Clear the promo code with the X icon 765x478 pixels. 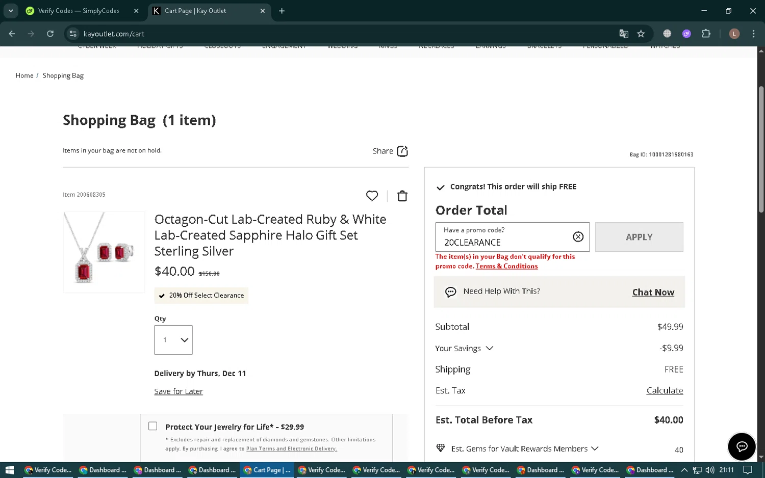tap(578, 236)
